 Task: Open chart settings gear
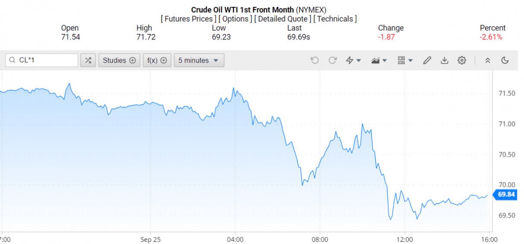coord(462,61)
